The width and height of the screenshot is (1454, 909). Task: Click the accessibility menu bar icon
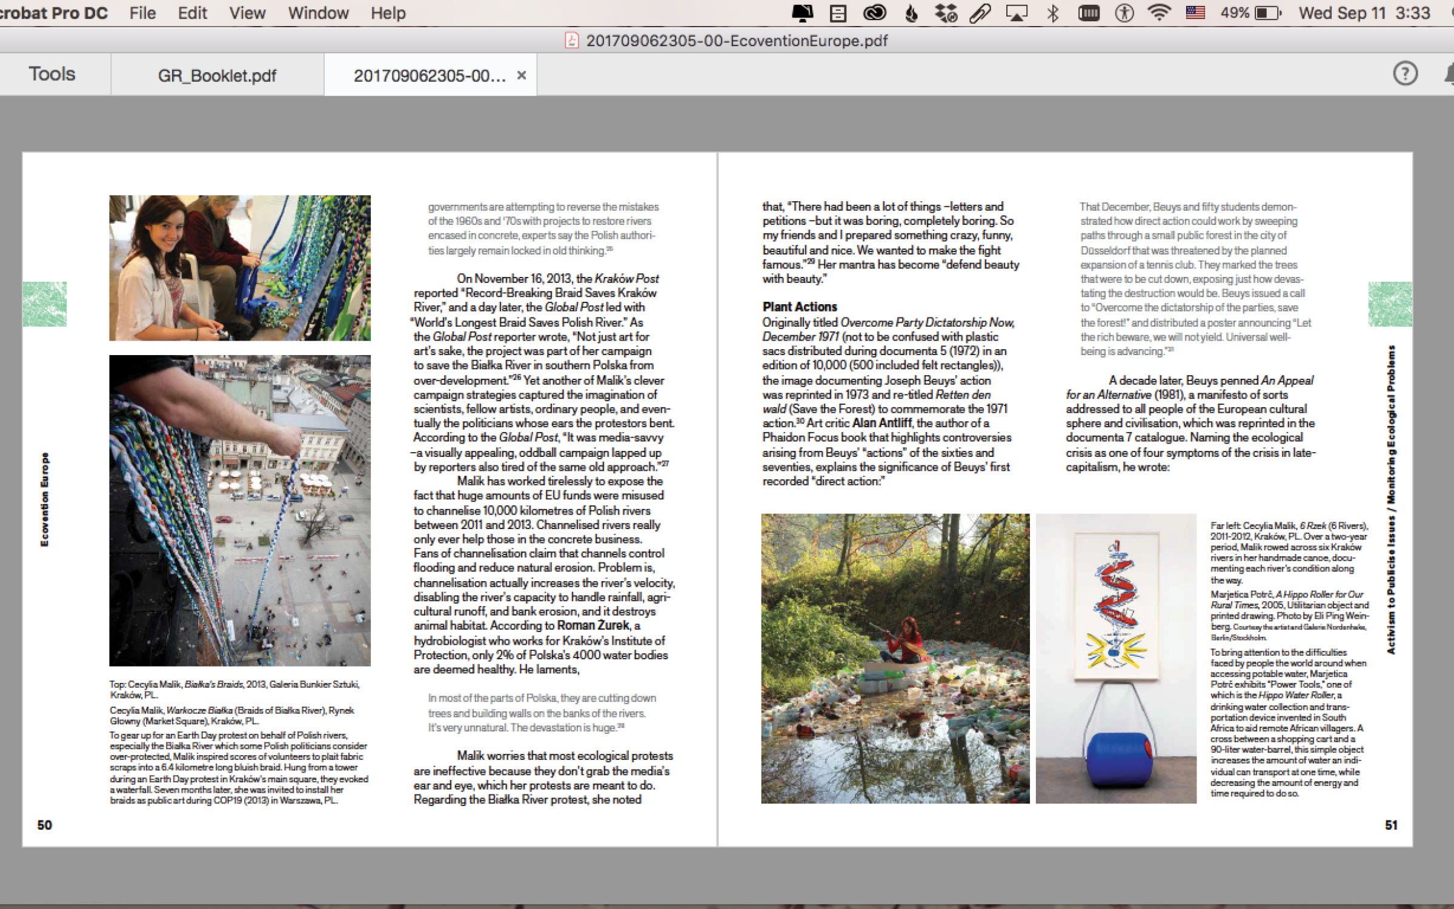coord(1124,13)
